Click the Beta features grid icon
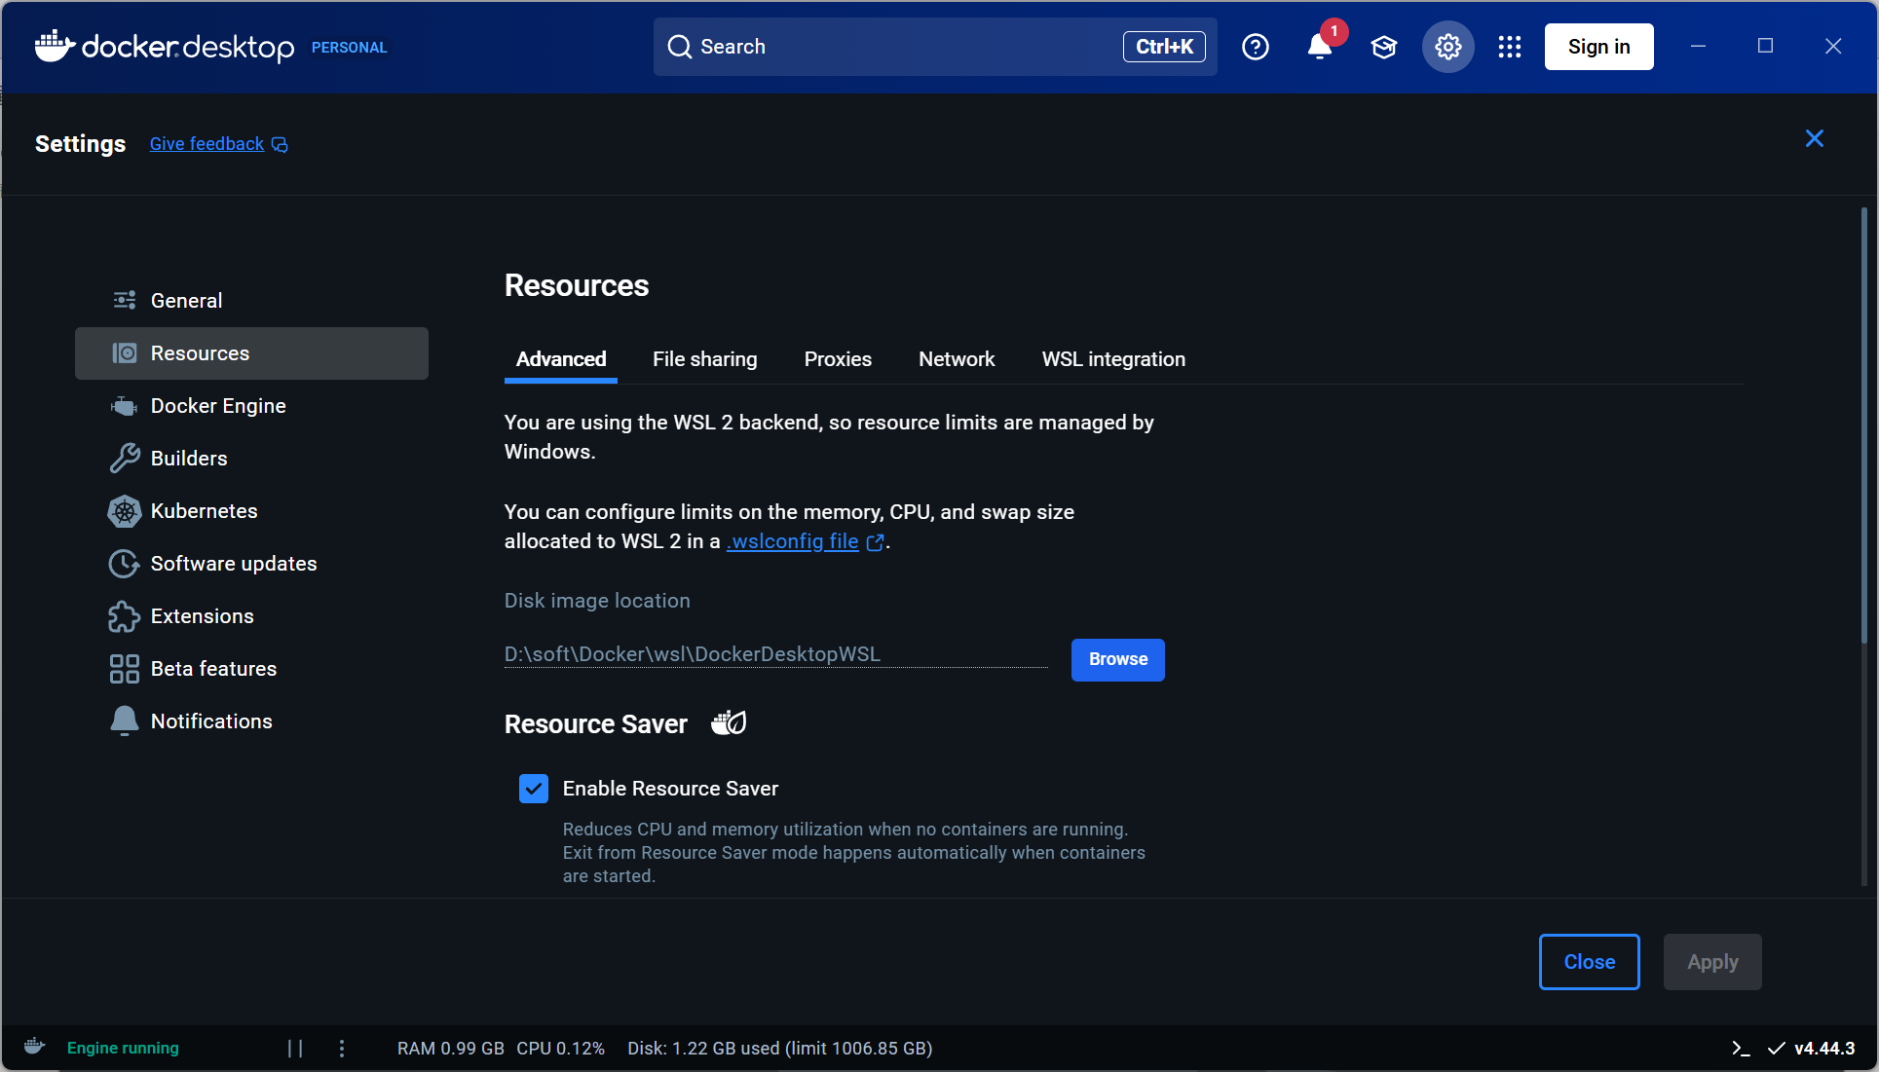 click(x=125, y=668)
